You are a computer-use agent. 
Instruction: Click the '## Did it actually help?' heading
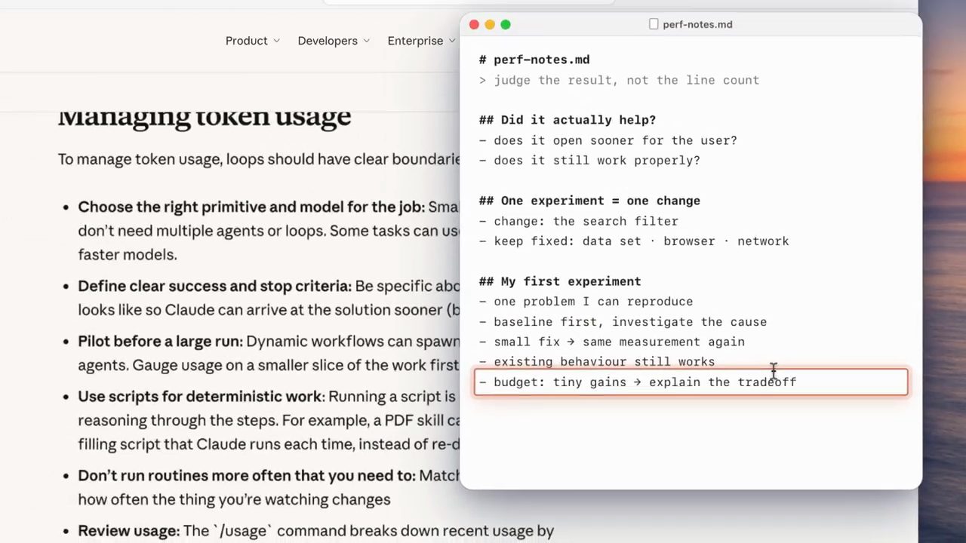click(x=568, y=120)
